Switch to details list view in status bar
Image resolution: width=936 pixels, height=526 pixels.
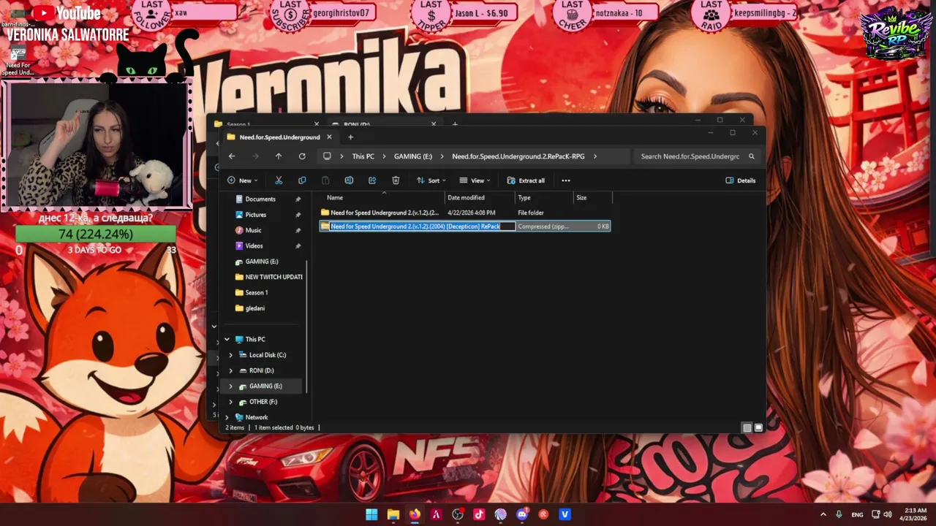coord(747,427)
